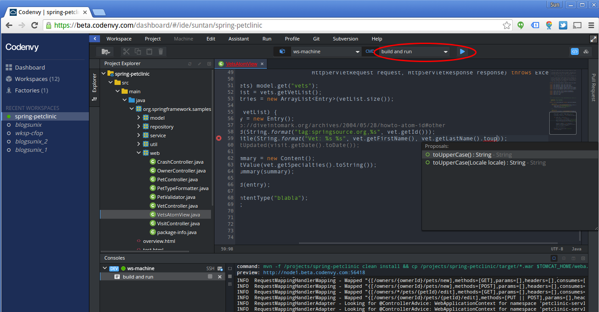Expand the service package
Viewport: 599px width, 312px height.
click(x=139, y=136)
